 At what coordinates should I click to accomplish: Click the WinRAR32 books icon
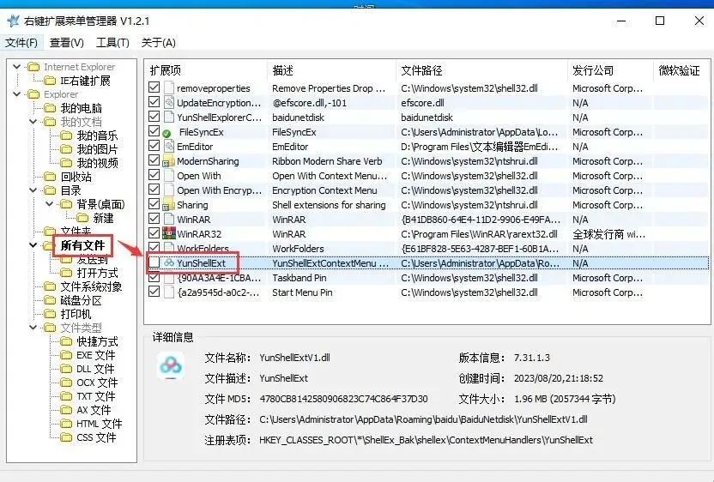tap(169, 233)
